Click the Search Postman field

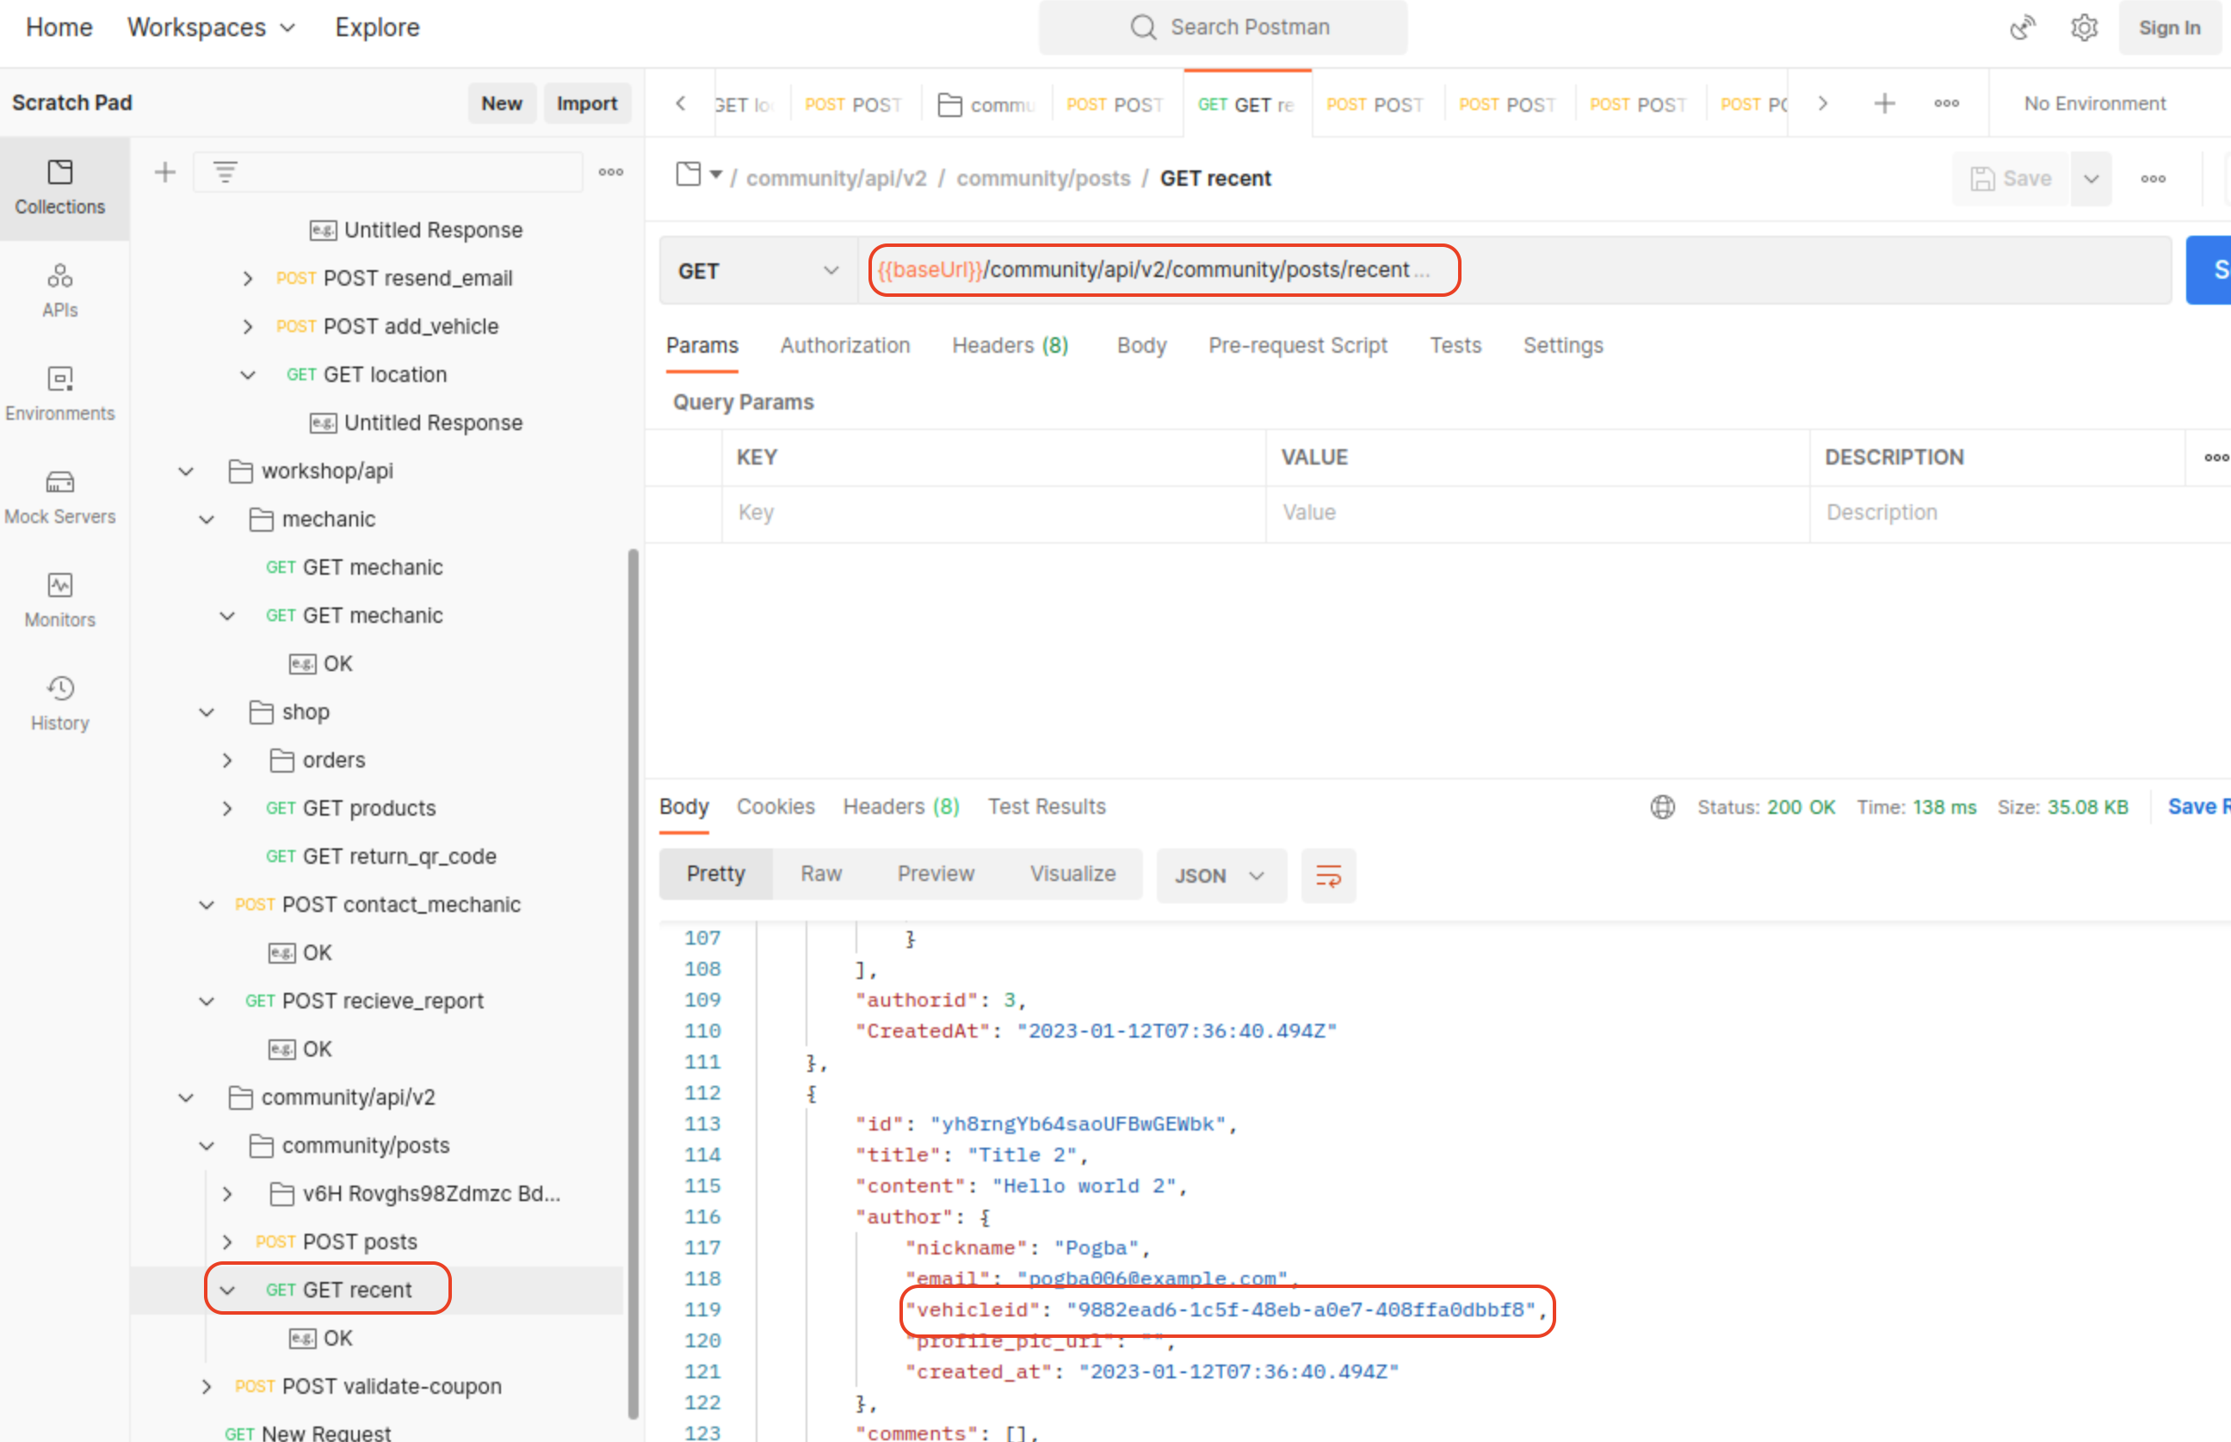(x=1222, y=28)
